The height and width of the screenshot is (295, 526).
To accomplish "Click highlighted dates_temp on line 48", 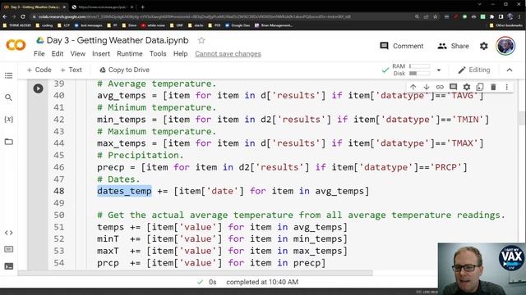I will [124, 191].
